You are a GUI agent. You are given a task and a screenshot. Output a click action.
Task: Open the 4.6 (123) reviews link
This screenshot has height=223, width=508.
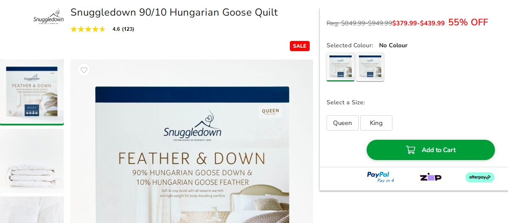point(123,29)
